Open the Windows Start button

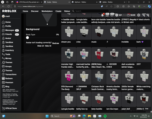pos(47,116)
